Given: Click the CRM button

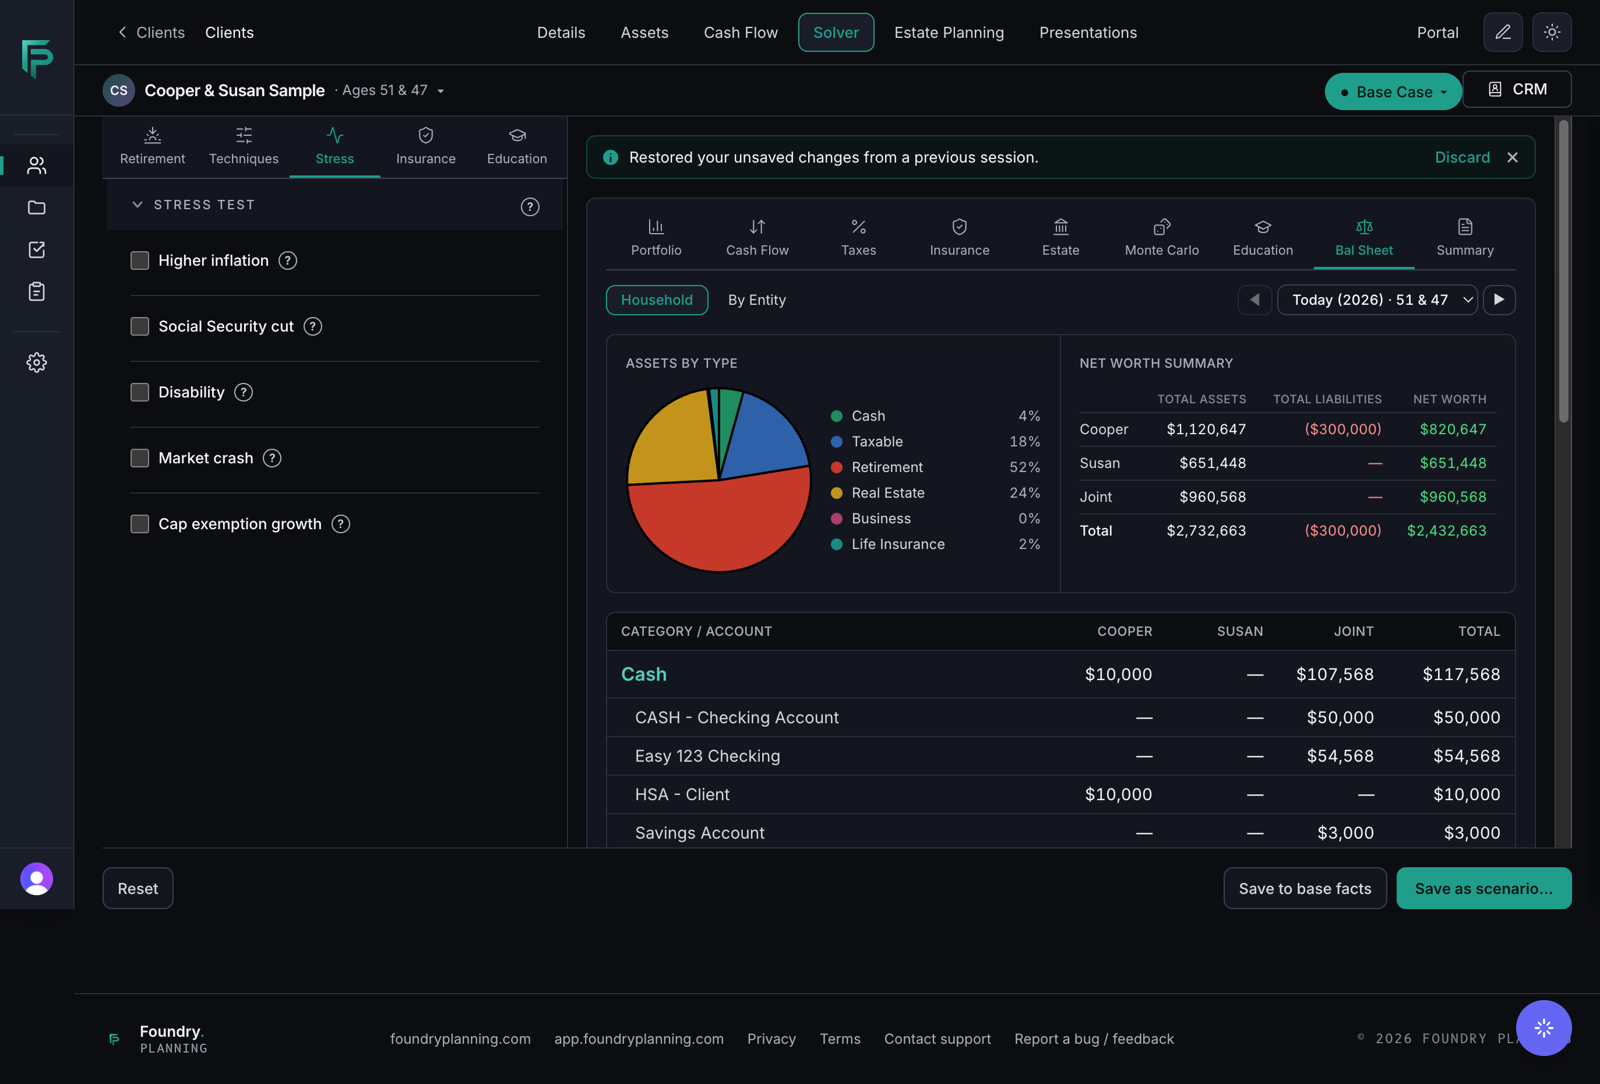Looking at the screenshot, I should 1517,90.
